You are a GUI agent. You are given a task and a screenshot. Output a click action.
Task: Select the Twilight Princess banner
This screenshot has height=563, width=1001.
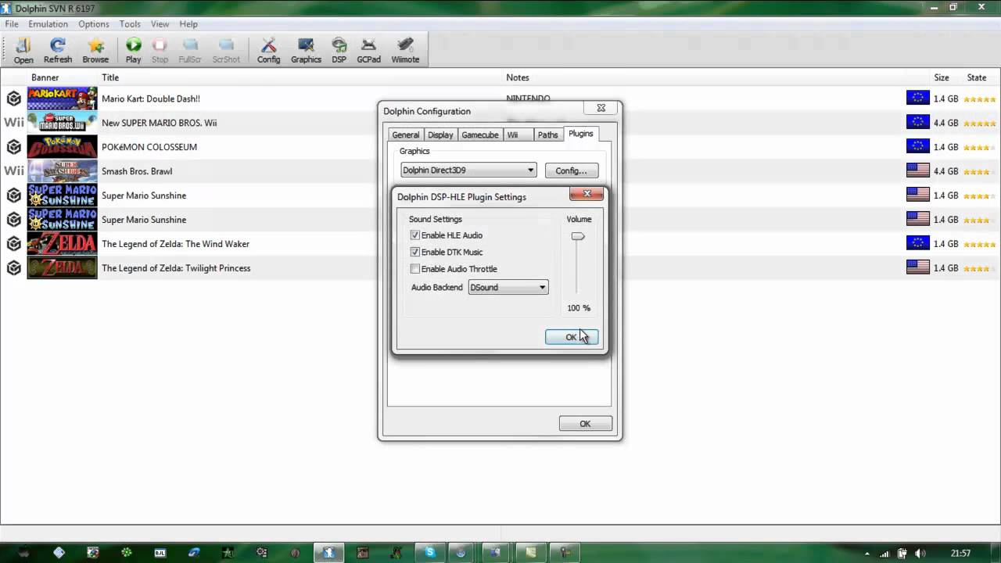tap(63, 268)
